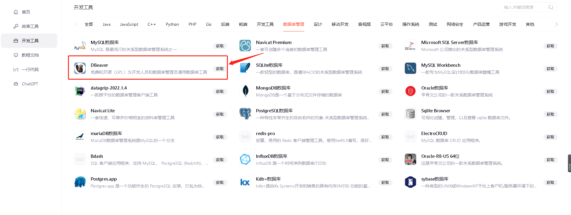Open the ElectroCRUD placeholder icon
This screenshot has width=571, height=215.
411,137
